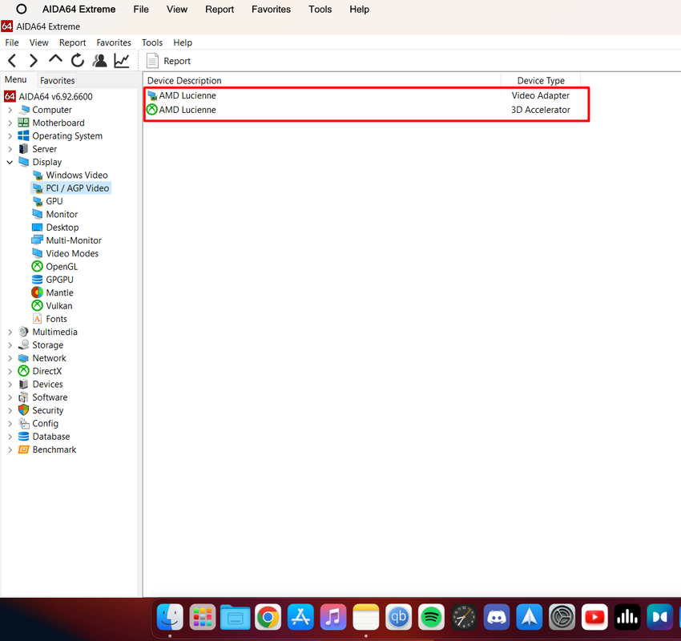Open YouTube app from the dock

[x=594, y=617]
